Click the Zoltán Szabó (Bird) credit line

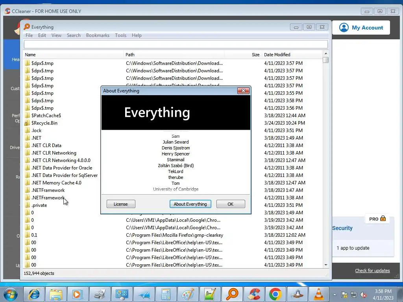[176, 166]
